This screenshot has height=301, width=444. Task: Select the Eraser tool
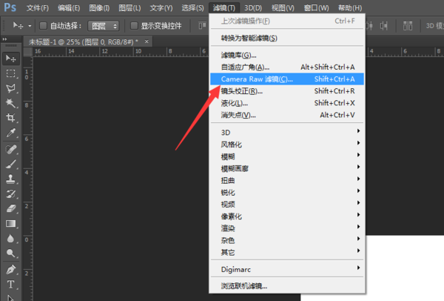click(11, 209)
